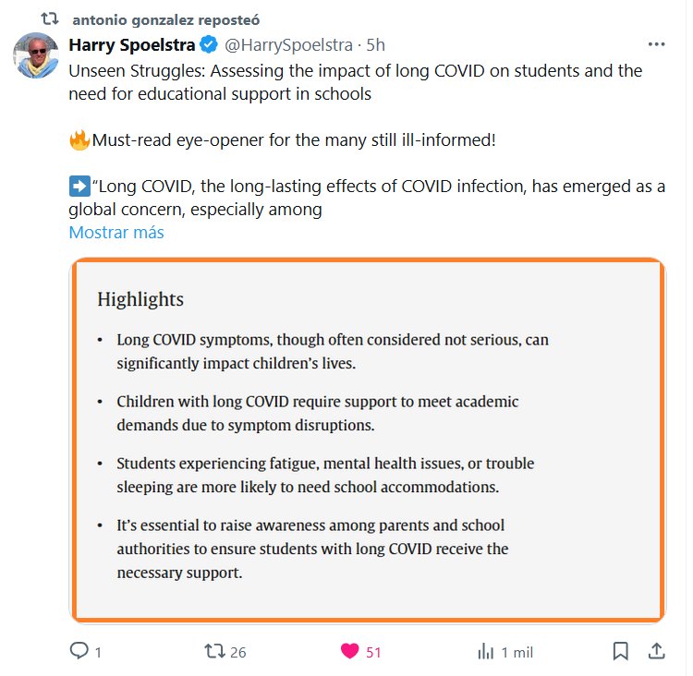Image resolution: width=693 pixels, height=676 pixels.
Task: Click the share upload icon
Action: [x=656, y=651]
